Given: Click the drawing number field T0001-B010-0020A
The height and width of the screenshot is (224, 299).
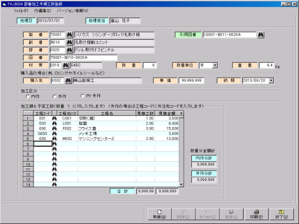Looking at the screenshot, I should (83, 58).
